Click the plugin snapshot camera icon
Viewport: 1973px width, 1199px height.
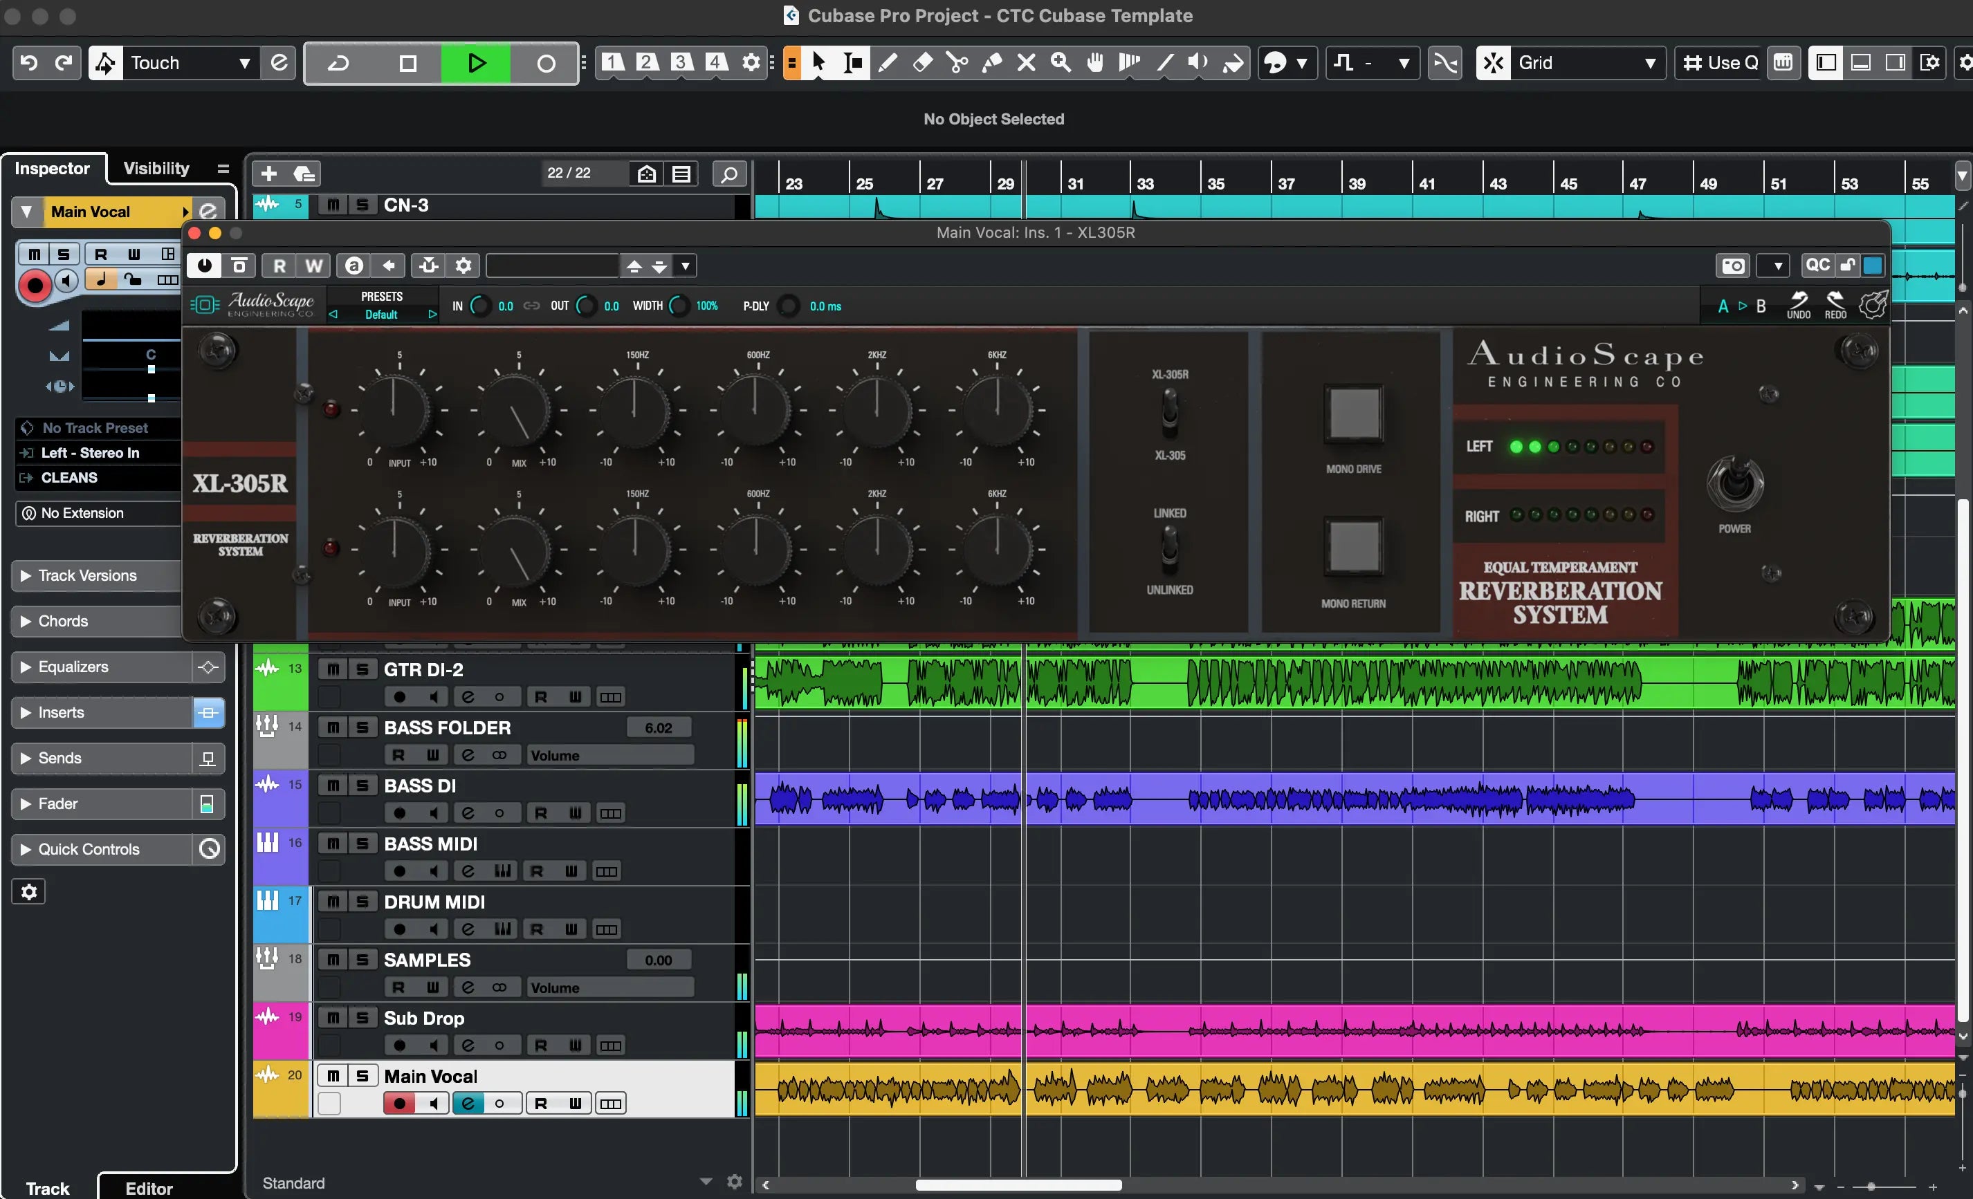coord(1733,266)
